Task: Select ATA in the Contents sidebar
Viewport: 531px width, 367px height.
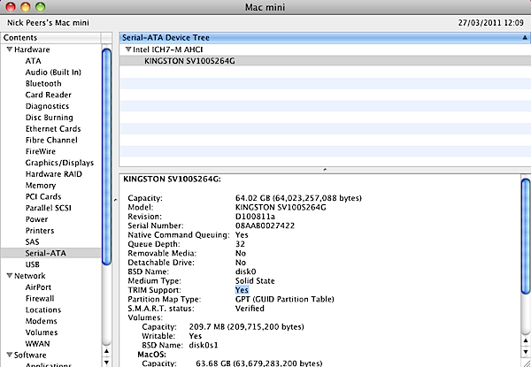Action: click(x=34, y=61)
